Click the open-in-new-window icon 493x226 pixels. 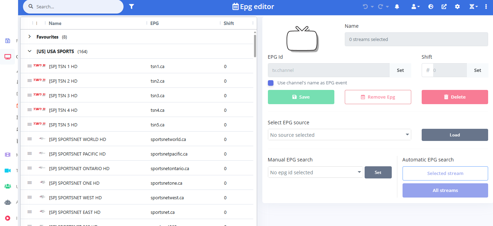pos(444,6)
